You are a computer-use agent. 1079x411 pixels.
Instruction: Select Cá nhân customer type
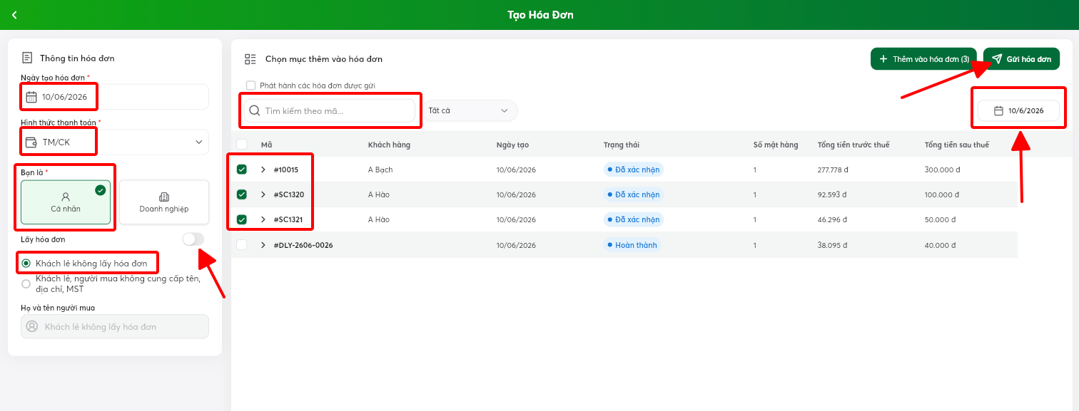pyautogui.click(x=66, y=202)
